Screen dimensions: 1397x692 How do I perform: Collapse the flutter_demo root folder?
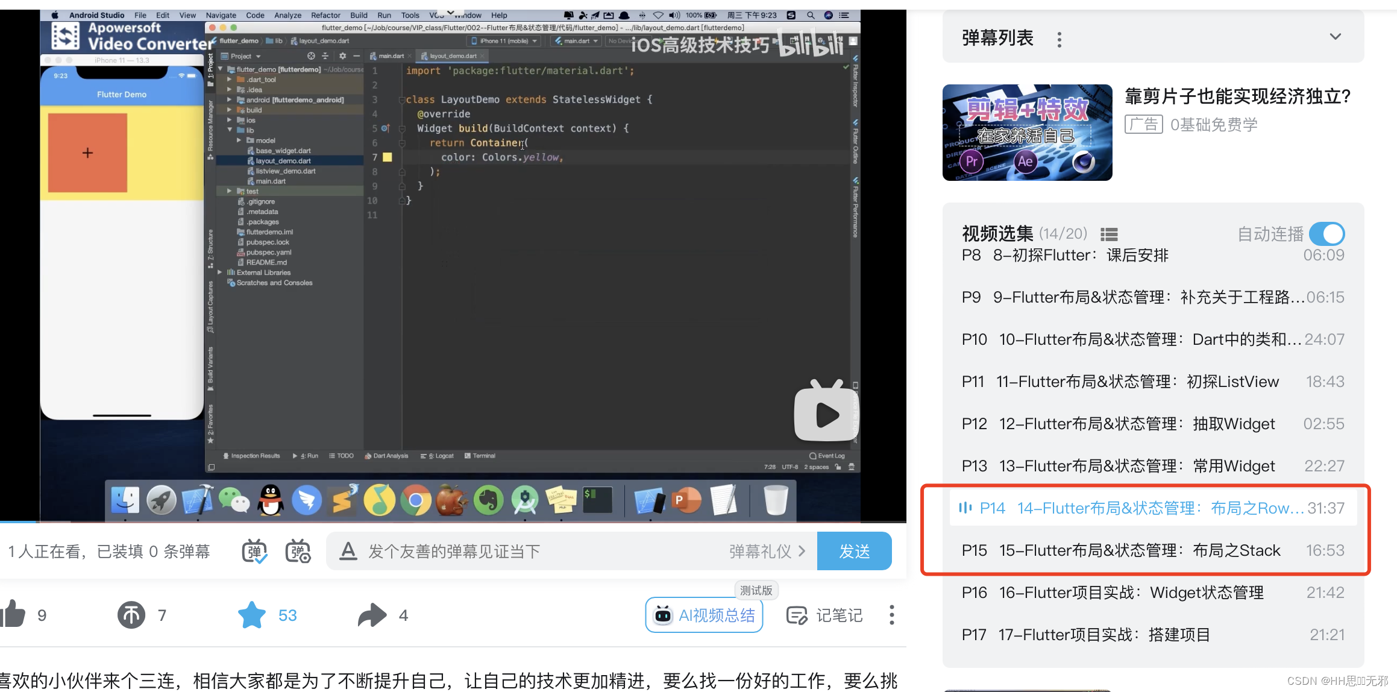tap(221, 69)
